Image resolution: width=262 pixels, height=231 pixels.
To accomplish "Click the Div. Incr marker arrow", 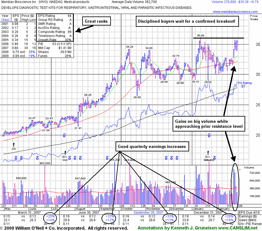I will click(65, 153).
